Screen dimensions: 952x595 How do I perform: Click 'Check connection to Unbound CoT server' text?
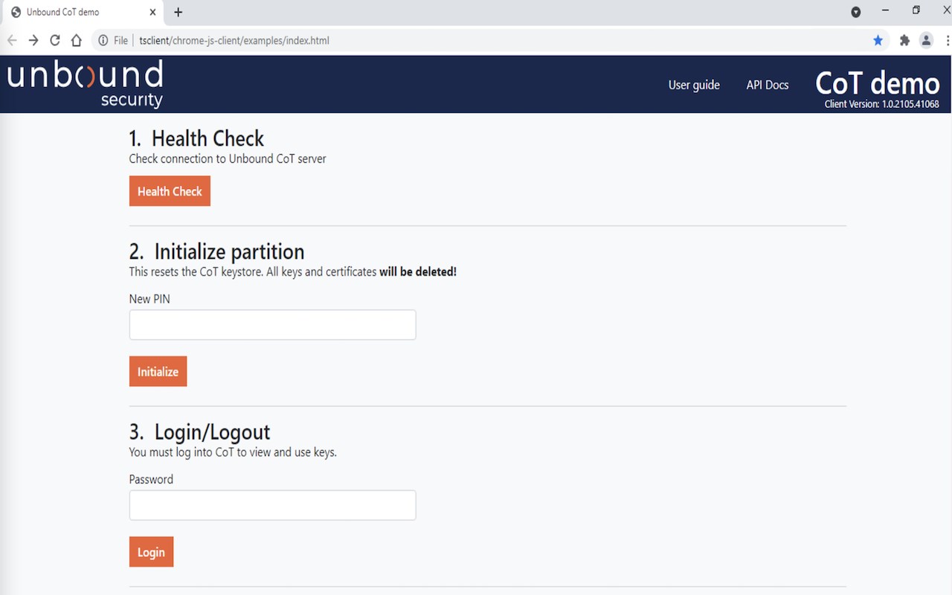point(228,158)
